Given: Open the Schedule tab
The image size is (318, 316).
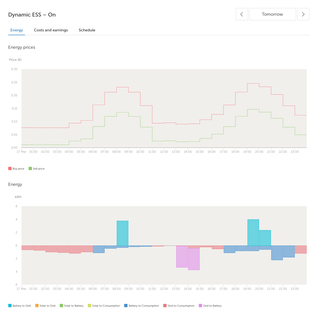Looking at the screenshot, I should click(87, 30).
